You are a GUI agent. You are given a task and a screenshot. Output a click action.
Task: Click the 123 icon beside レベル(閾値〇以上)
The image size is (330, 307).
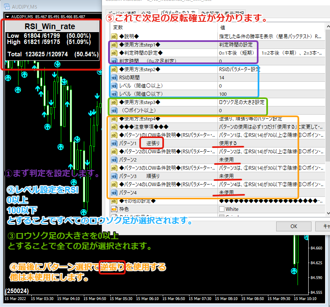(x=114, y=86)
